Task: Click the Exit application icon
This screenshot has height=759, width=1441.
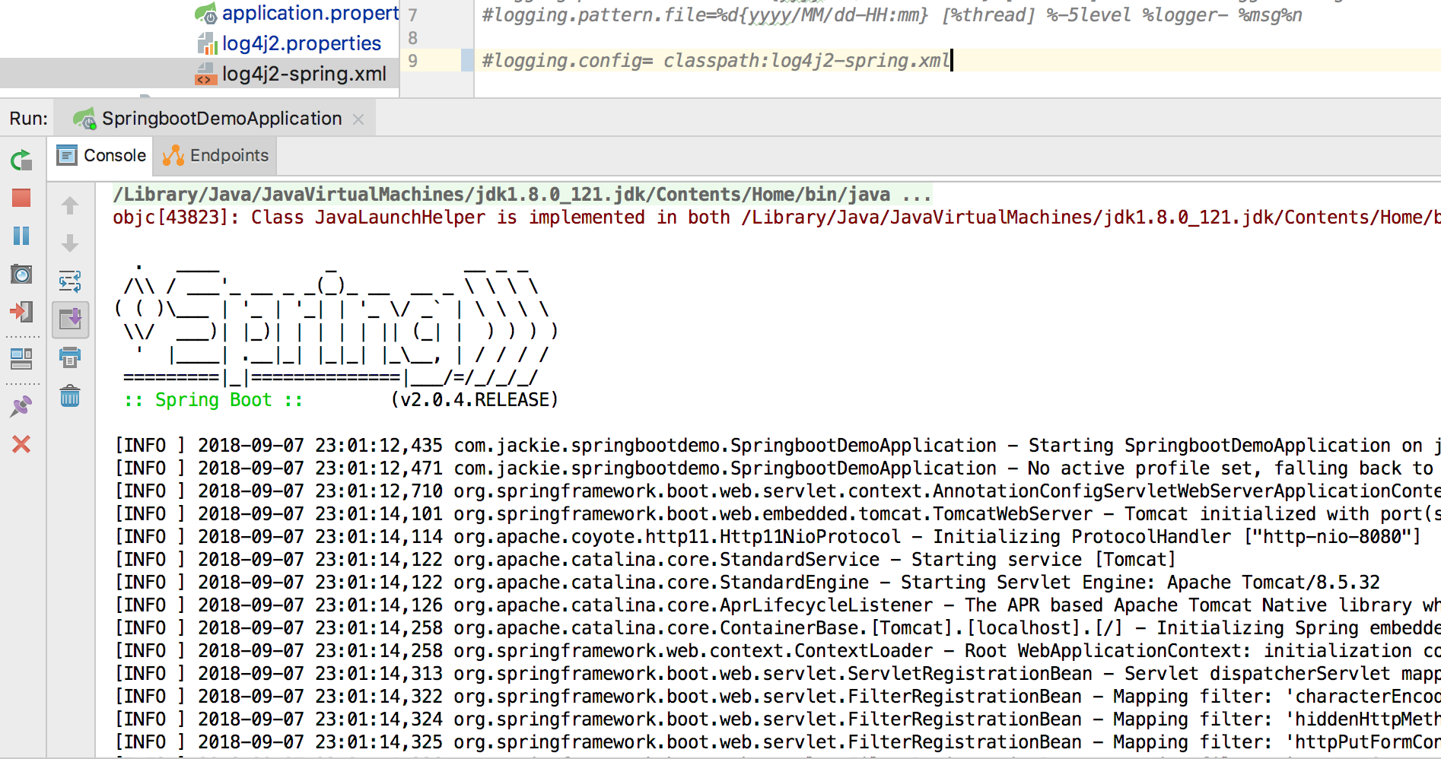Action: [21, 312]
